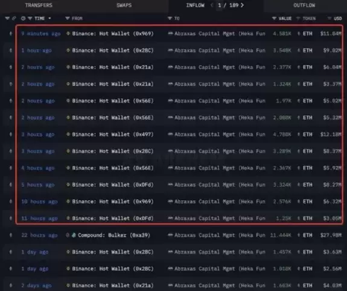Viewport: 347px width, 291px height.
Task: Click ETH token icon in $27.98M row
Action: (299, 235)
